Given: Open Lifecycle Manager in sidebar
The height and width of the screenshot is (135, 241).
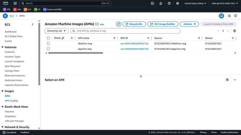Looking at the screenshot, I should 14,121.
